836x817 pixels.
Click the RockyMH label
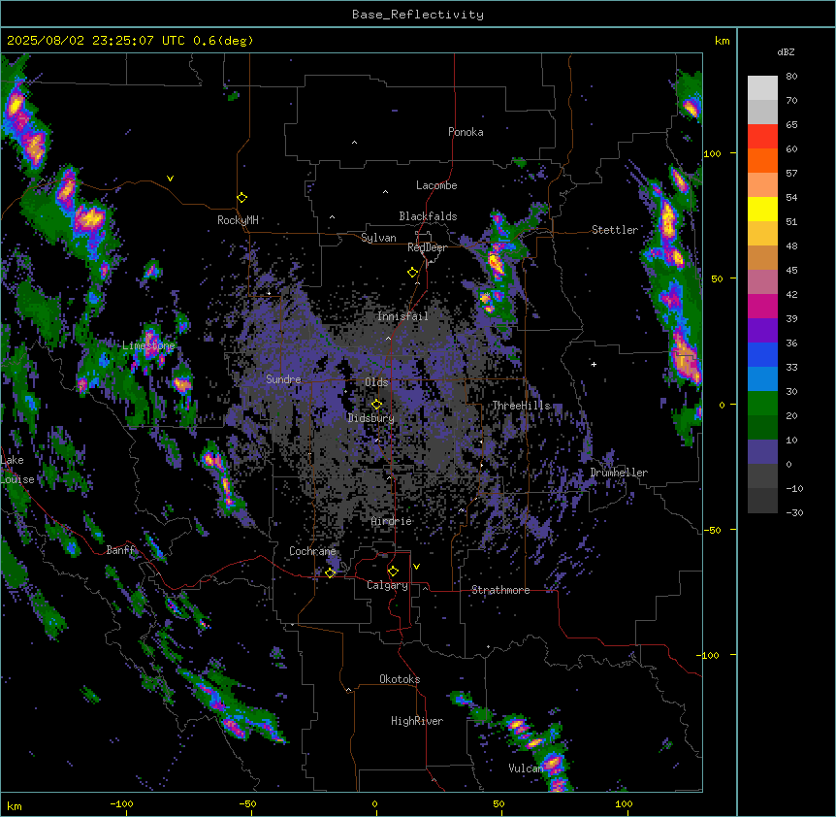tap(238, 220)
